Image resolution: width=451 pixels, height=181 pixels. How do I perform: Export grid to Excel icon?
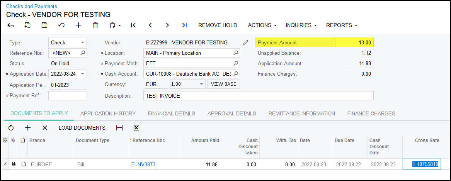pos(136,128)
